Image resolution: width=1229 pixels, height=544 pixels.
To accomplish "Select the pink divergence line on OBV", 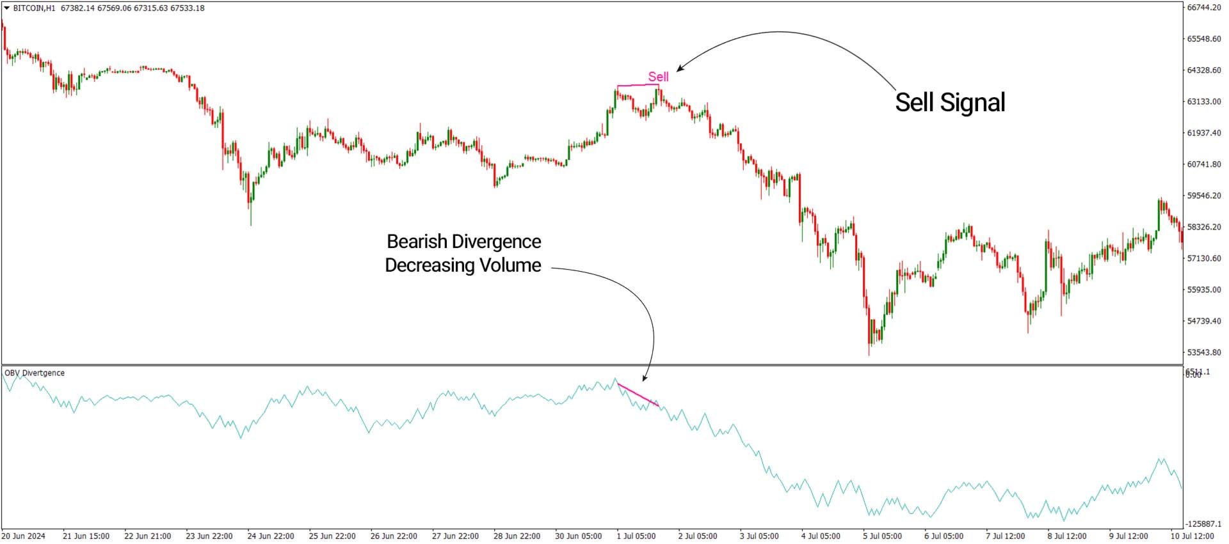I will click(x=638, y=394).
